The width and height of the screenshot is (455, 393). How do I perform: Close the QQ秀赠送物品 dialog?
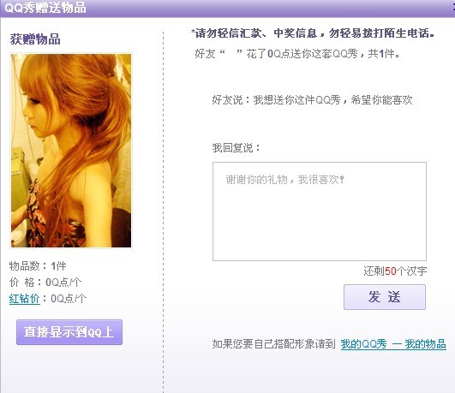(452, 8)
